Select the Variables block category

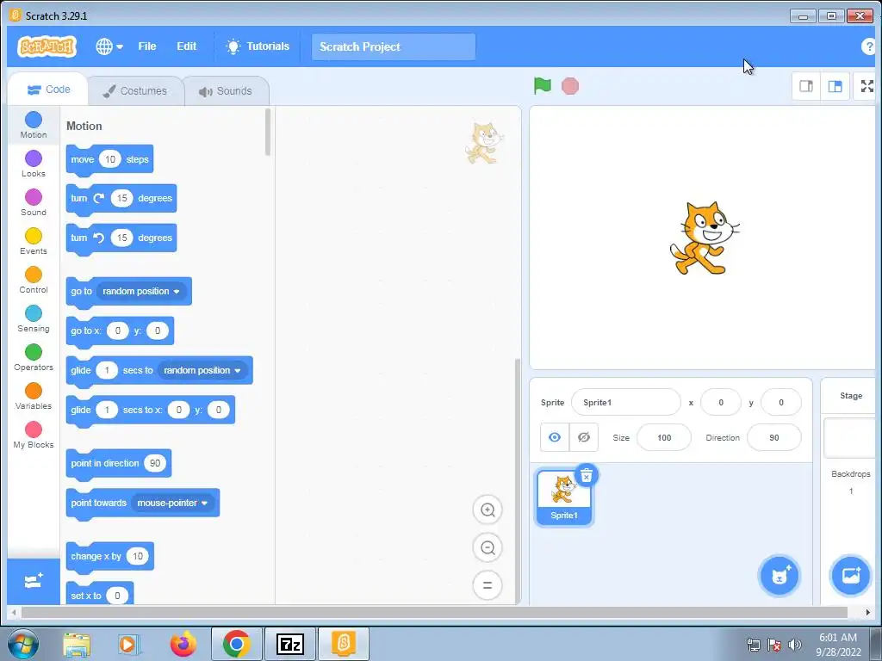pos(34,396)
